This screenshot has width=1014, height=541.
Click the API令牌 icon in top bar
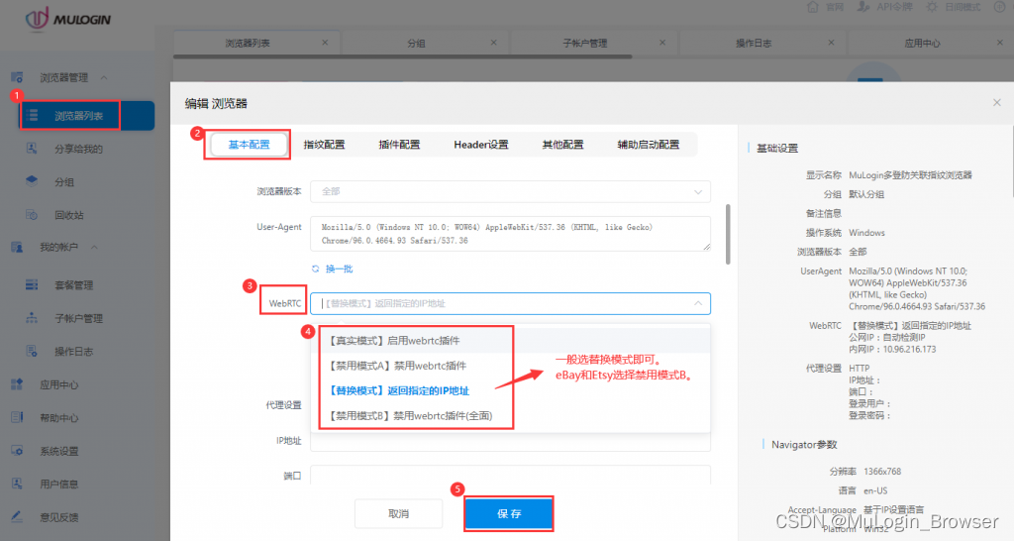(x=863, y=7)
